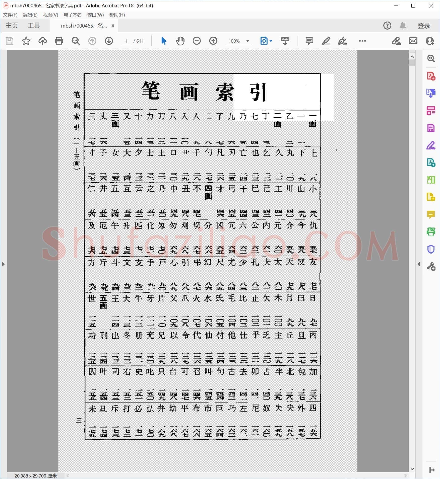Screen dimensions: 440x479
Task: Open yellow Comment sidebar tool
Action: coord(431,214)
